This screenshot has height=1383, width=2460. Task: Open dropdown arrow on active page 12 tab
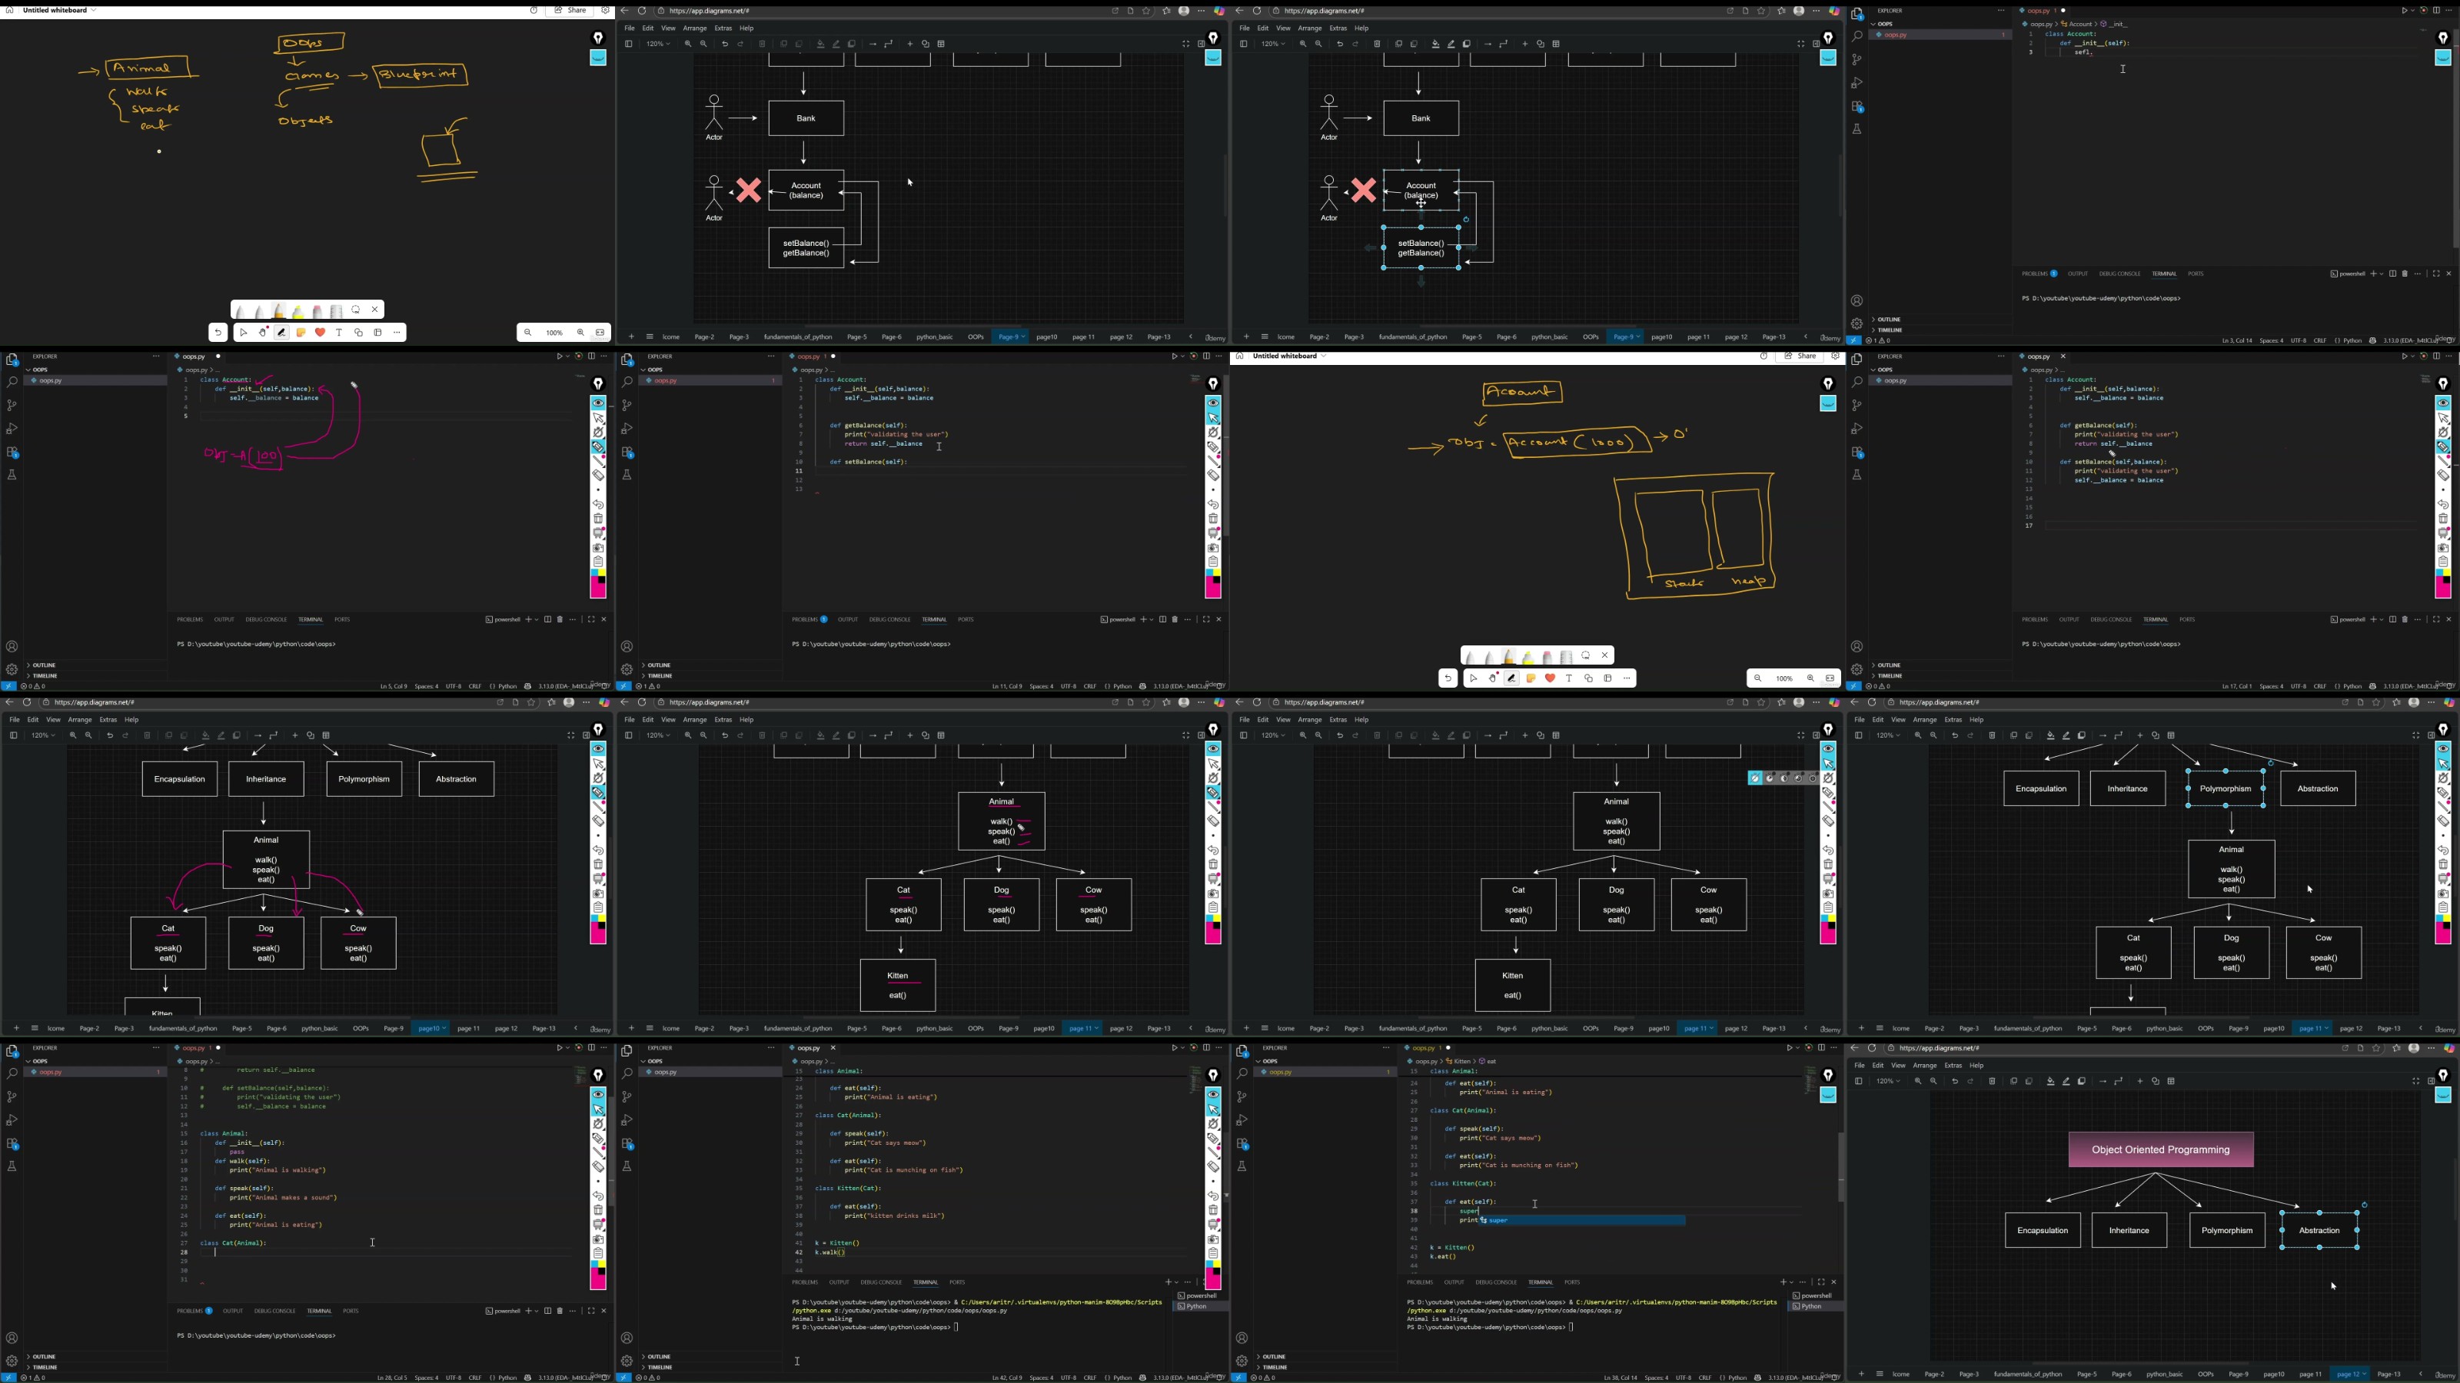coord(2364,1375)
